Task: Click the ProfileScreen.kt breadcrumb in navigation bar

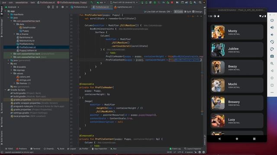Action: [46, 3]
